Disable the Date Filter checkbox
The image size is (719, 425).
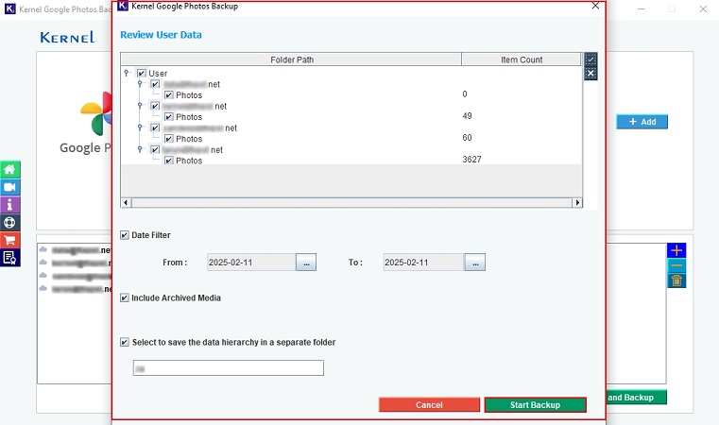[x=125, y=235]
